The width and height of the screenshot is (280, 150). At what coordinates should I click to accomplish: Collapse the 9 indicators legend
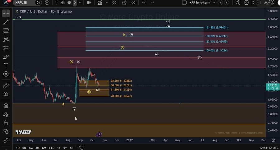[x=19, y=17]
